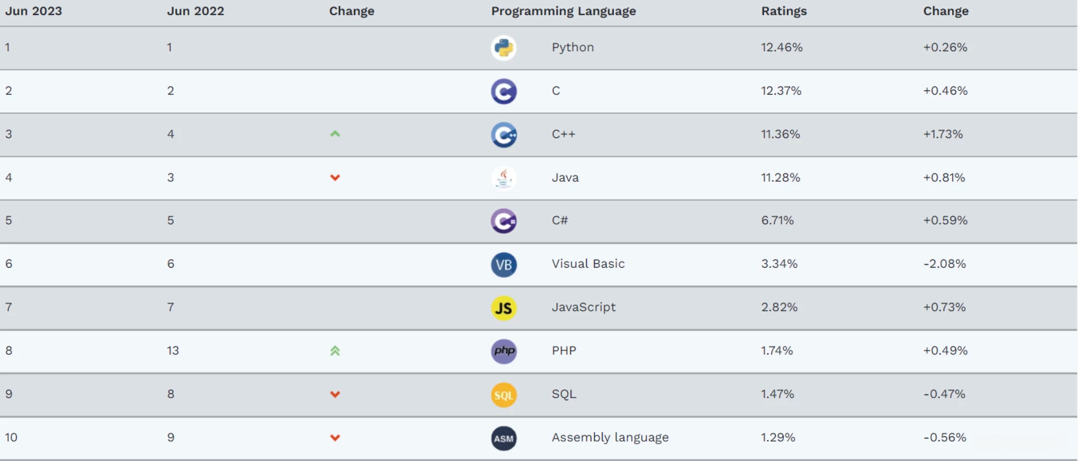Click the Jun 2023 column header
This screenshot has height=461, width=1079.
34,11
